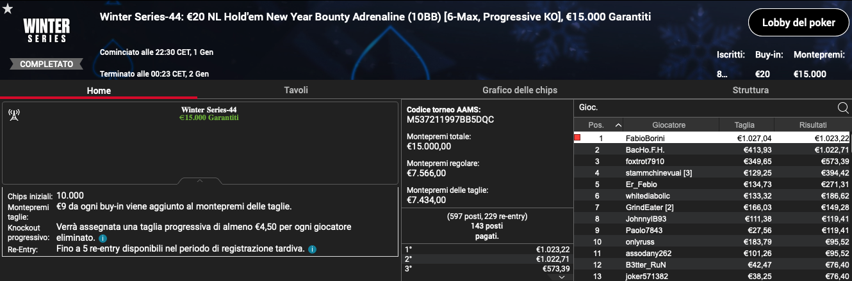Click the favorite star icon
This screenshot has height=281, width=852.
[x=7, y=7]
